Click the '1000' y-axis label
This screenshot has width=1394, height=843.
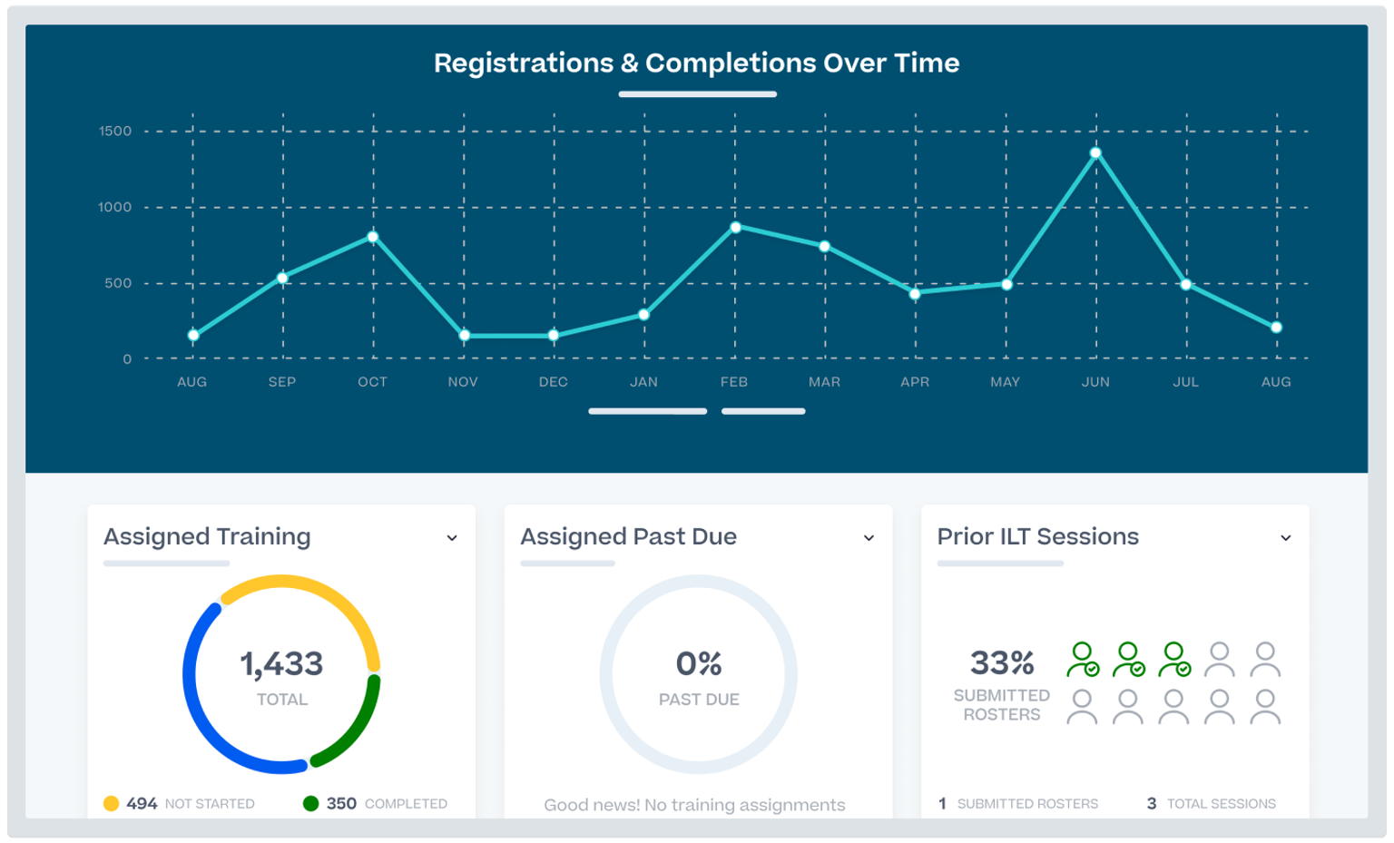pyautogui.click(x=115, y=208)
